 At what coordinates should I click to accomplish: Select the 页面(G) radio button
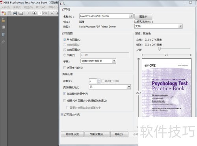pyautogui.click(x=65, y=55)
